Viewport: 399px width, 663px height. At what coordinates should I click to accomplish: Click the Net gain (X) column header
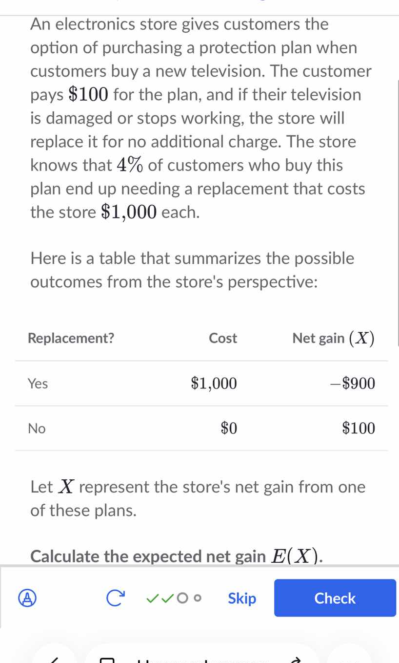333,338
